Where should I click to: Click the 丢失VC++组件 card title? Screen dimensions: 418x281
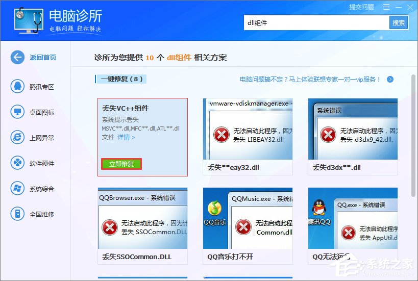(x=125, y=108)
